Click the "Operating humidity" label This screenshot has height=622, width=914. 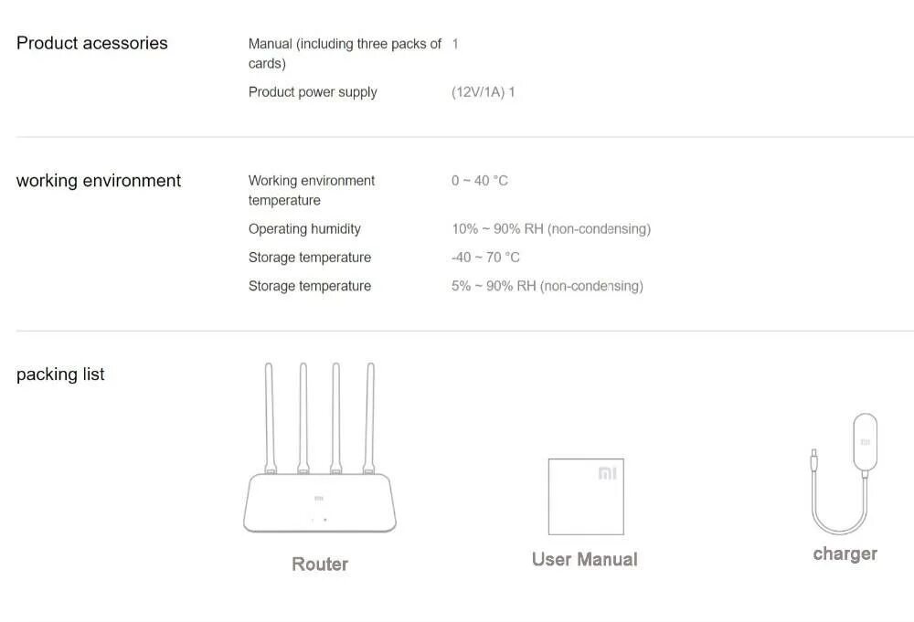(x=304, y=229)
